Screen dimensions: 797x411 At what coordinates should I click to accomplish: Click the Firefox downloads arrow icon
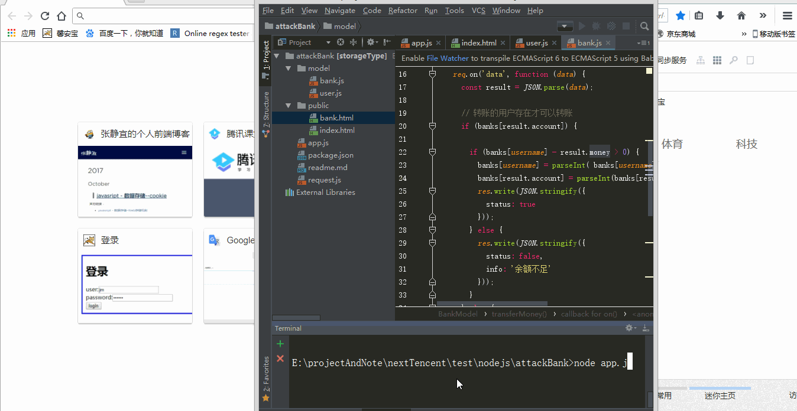[720, 16]
